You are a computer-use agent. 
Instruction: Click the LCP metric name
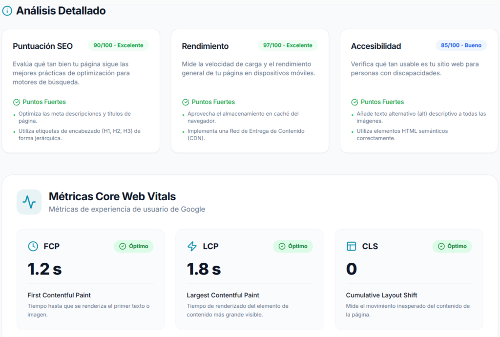pos(210,247)
